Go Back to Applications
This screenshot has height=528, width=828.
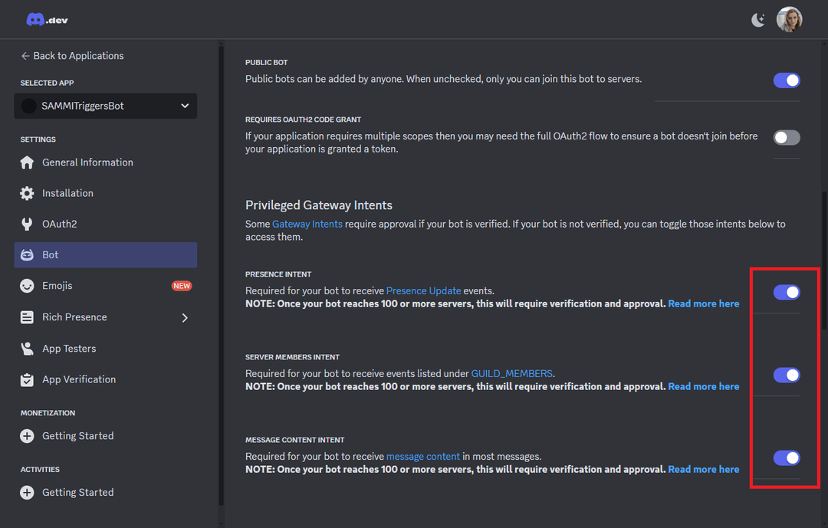coord(72,56)
